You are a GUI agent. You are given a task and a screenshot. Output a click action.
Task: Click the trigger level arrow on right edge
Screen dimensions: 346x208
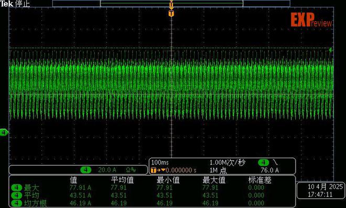pyautogui.click(x=331, y=50)
